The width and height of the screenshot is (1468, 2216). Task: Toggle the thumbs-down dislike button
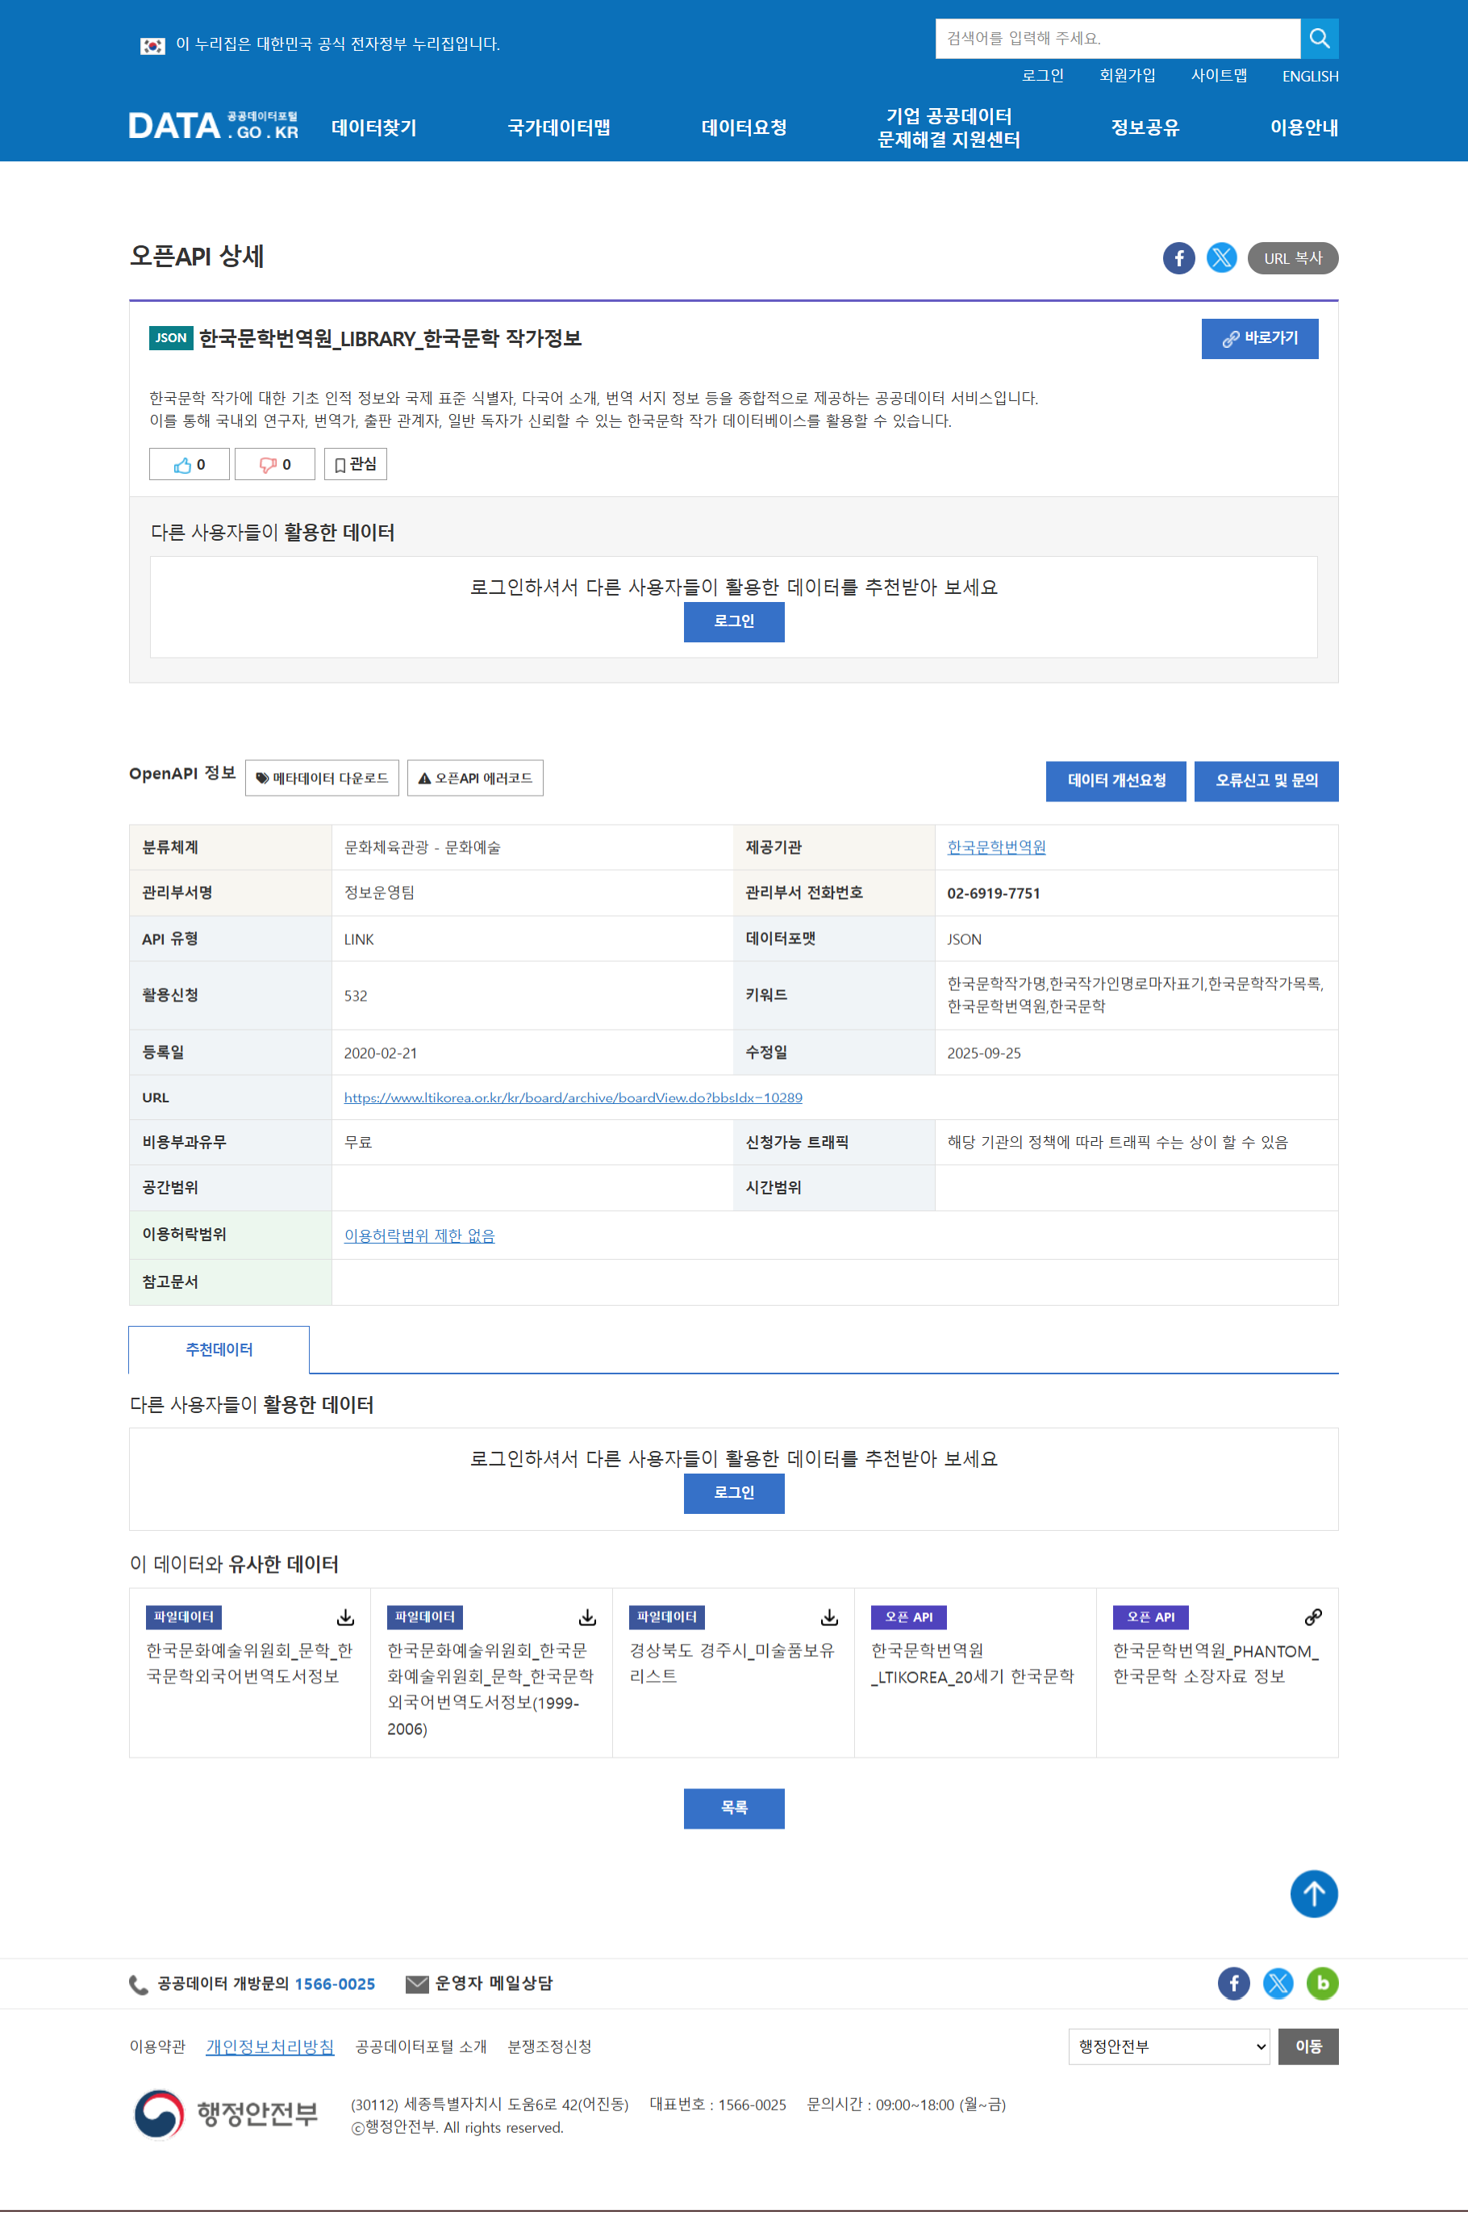274,465
